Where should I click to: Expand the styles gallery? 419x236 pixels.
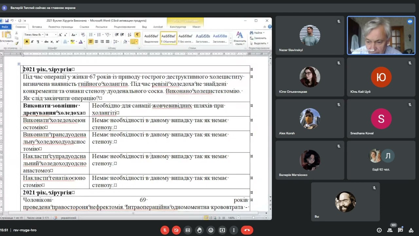pos(231,43)
